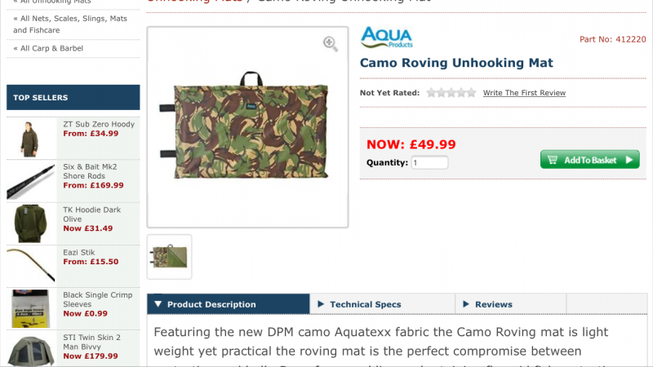Click the magnifier zoom icon on product image
The image size is (653, 367).
(331, 44)
